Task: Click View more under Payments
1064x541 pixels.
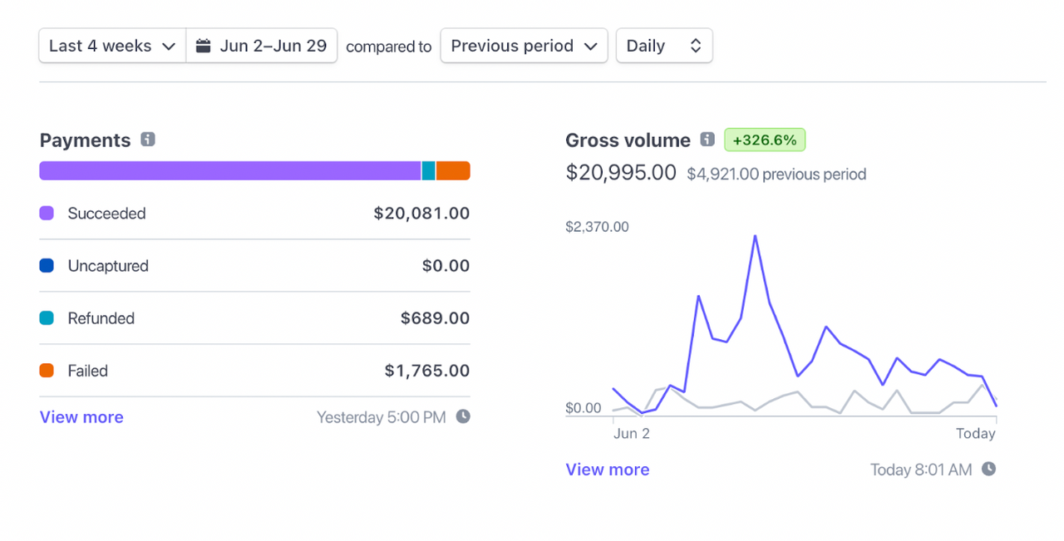Action: coord(81,416)
